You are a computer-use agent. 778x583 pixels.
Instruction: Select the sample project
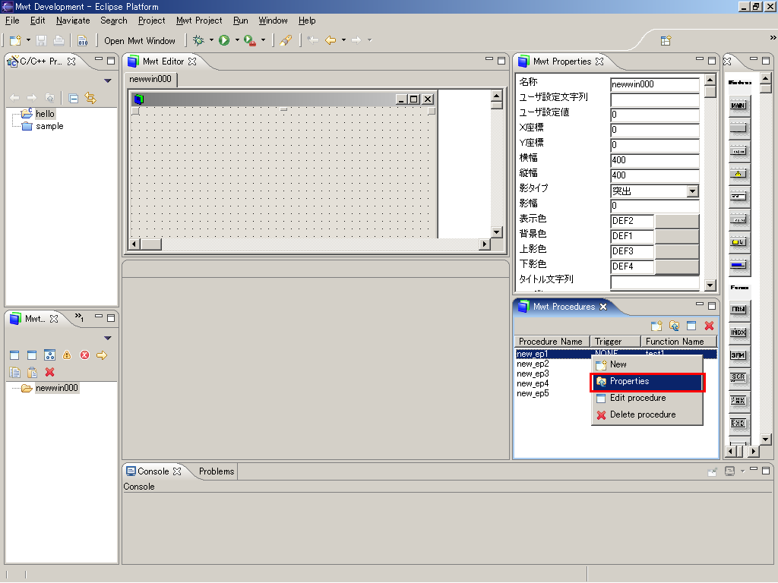coord(49,126)
